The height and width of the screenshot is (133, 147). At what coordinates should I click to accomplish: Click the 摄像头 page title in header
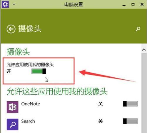pos(30,29)
